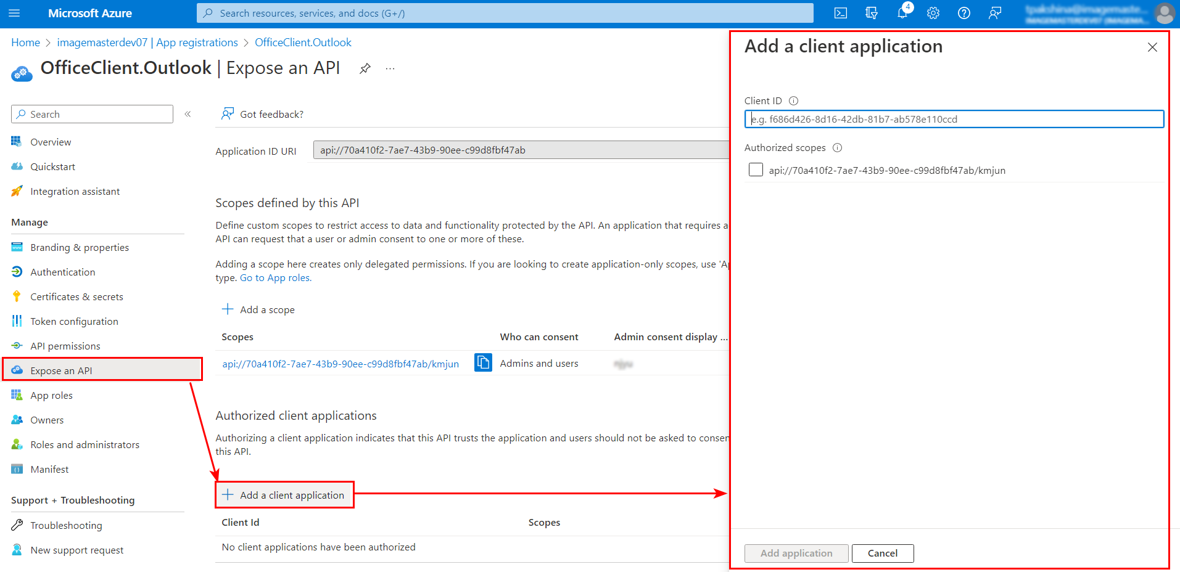Open Quickstart in the left menu
1180x572 pixels.
[52, 166]
